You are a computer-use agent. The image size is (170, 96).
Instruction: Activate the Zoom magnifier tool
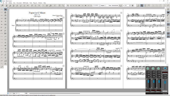point(63,6)
